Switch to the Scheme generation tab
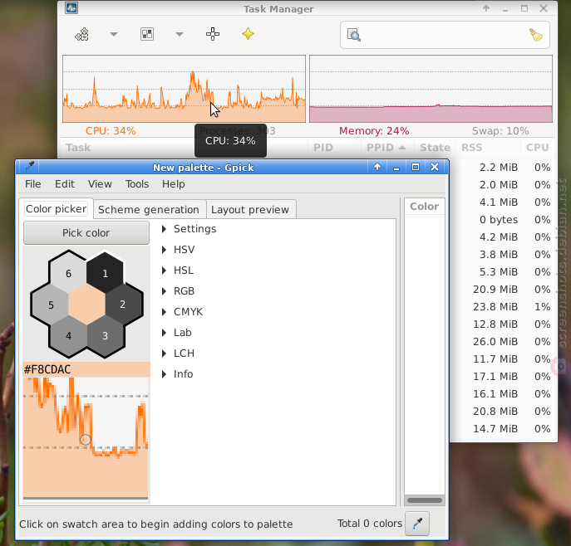 [149, 210]
